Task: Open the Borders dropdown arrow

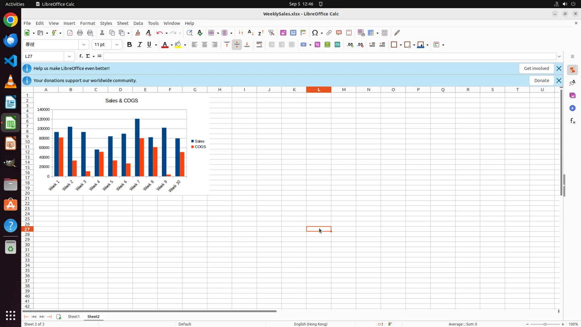Action: (400, 45)
